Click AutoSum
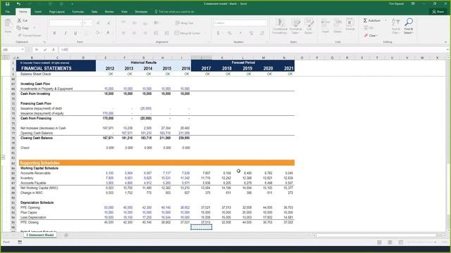This screenshot has width=451, height=253. (372, 20)
